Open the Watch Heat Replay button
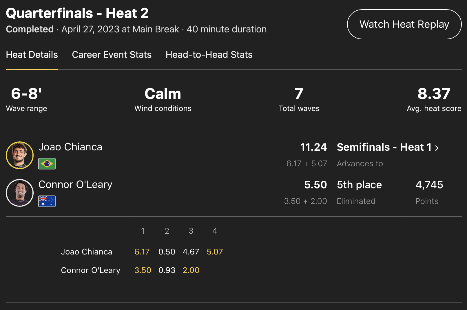Image resolution: width=467 pixels, height=310 pixels. (x=404, y=24)
